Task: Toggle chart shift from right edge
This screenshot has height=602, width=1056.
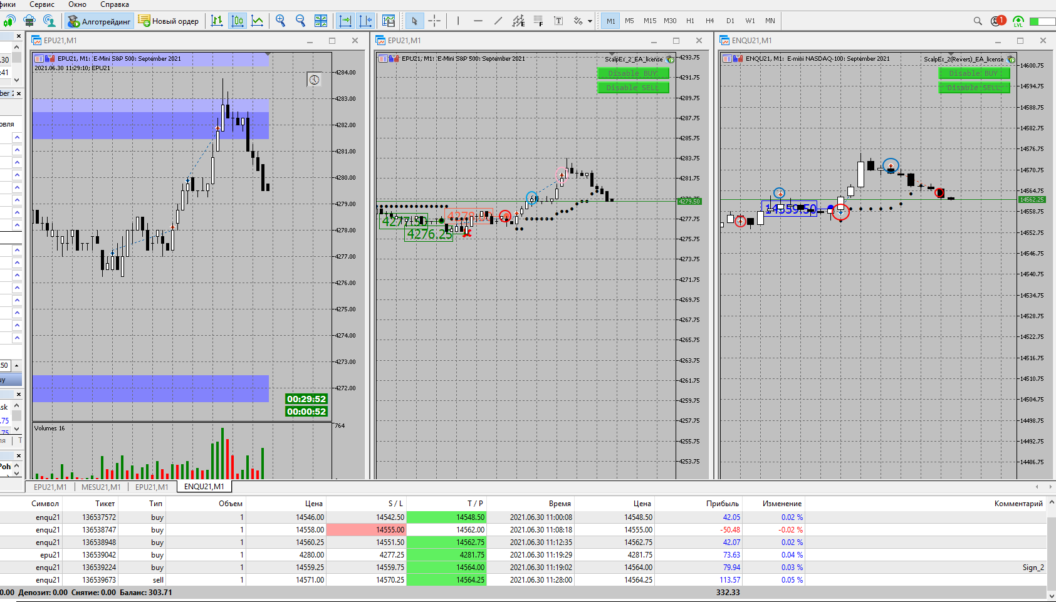Action: pyautogui.click(x=365, y=21)
